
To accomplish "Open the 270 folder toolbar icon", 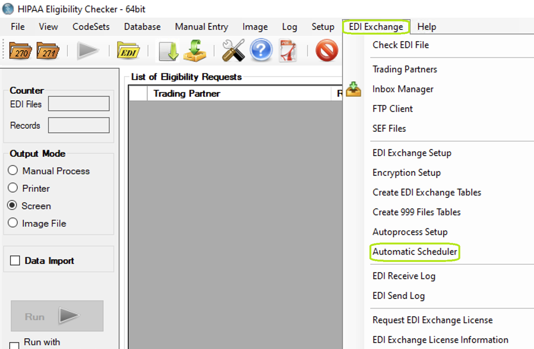I will [20, 51].
